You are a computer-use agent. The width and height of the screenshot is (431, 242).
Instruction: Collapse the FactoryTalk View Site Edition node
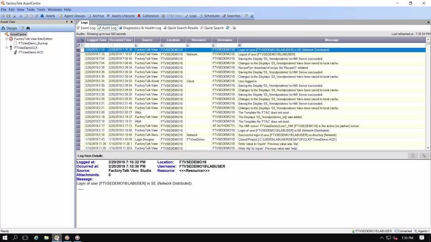[x=6, y=39]
